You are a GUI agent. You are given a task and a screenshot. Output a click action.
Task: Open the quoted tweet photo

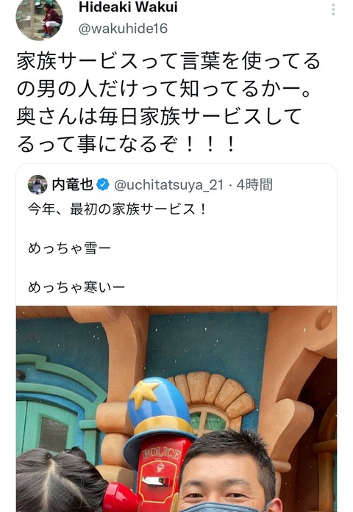pos(176,409)
